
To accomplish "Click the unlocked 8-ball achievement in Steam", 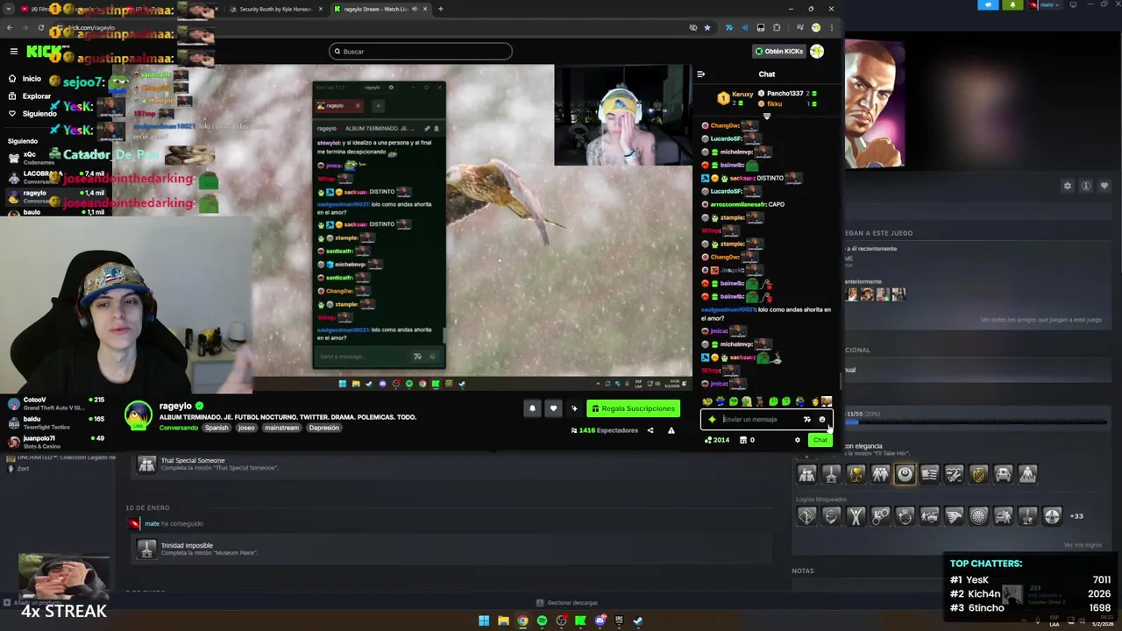I will (x=905, y=474).
